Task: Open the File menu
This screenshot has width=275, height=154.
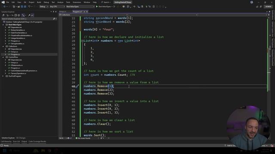Action: coord(8,2)
